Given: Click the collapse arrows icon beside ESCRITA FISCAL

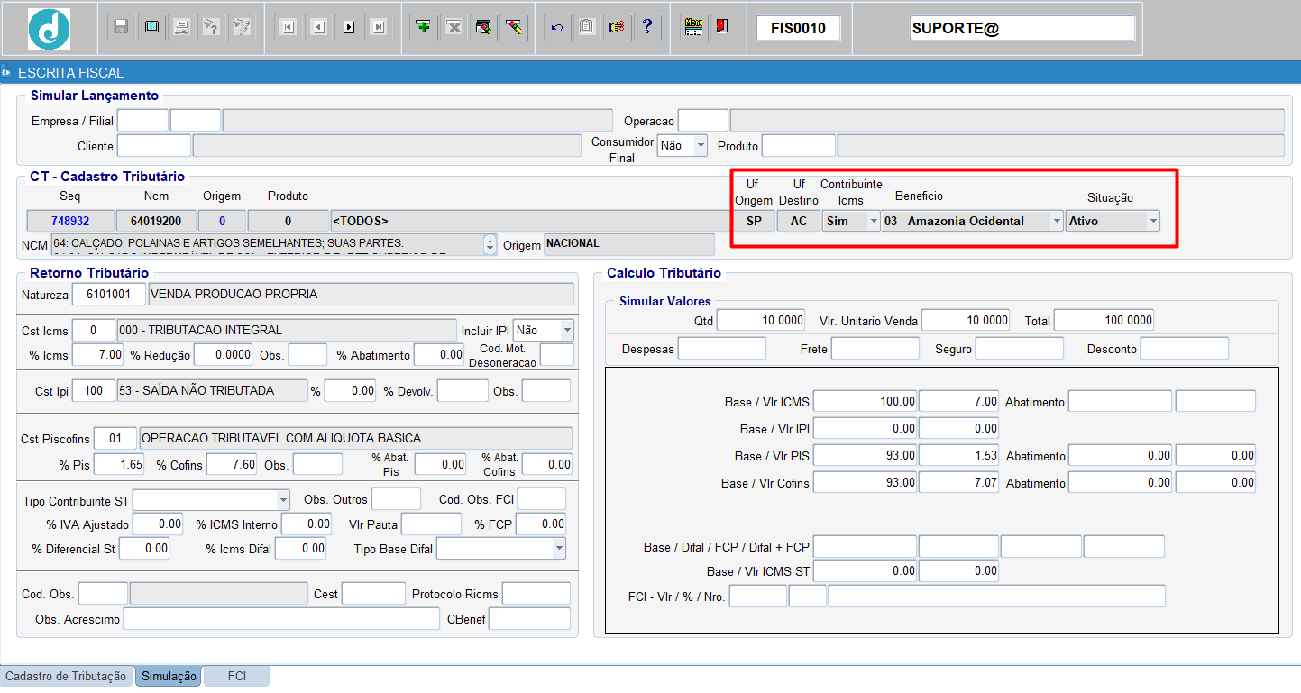Looking at the screenshot, I should tap(6, 72).
